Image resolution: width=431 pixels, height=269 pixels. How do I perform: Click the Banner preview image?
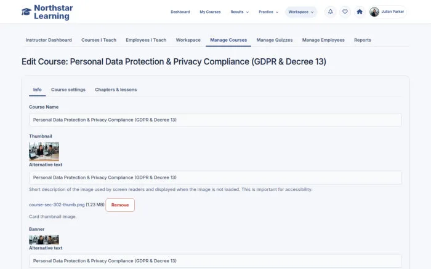pos(44,240)
